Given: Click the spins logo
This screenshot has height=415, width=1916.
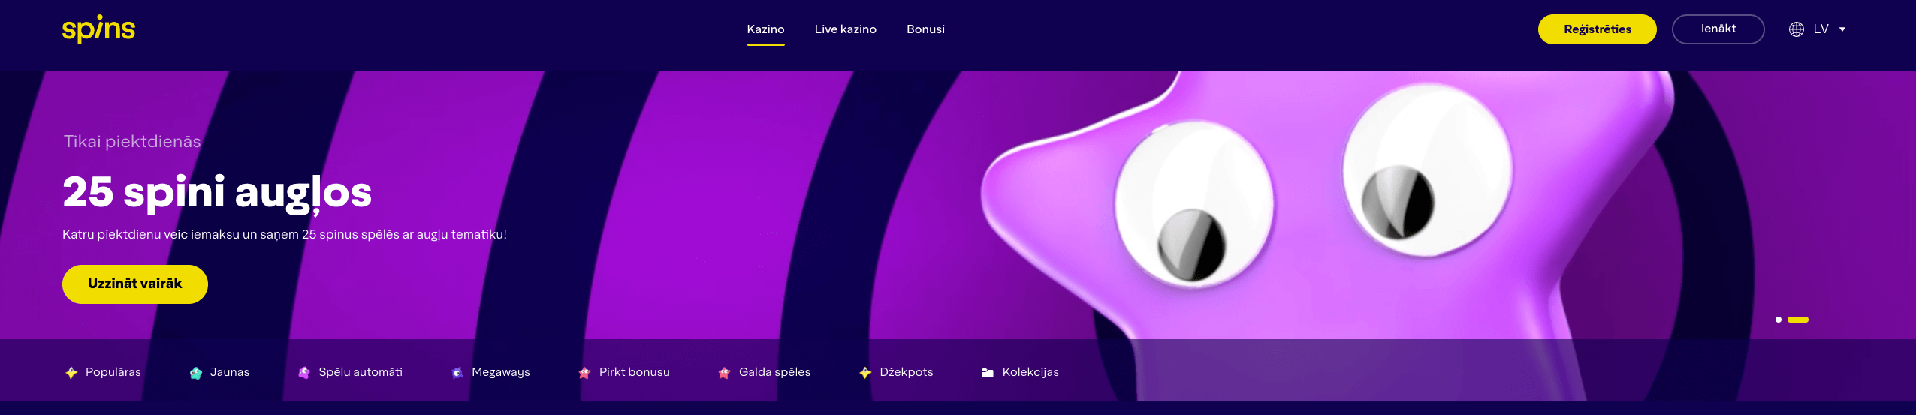Looking at the screenshot, I should tap(98, 29).
